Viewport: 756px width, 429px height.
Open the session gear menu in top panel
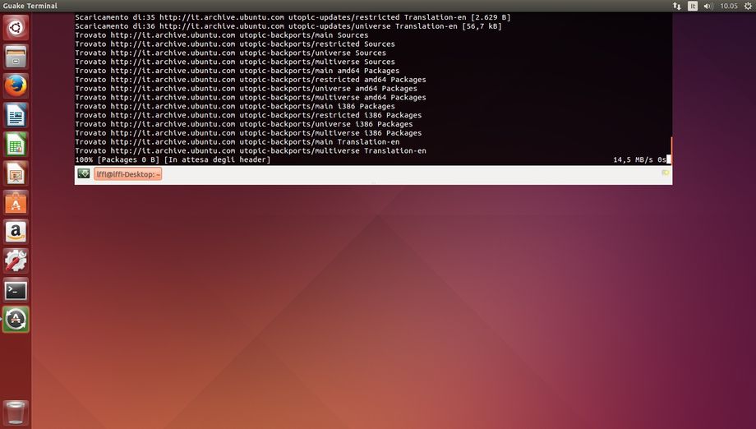click(748, 6)
